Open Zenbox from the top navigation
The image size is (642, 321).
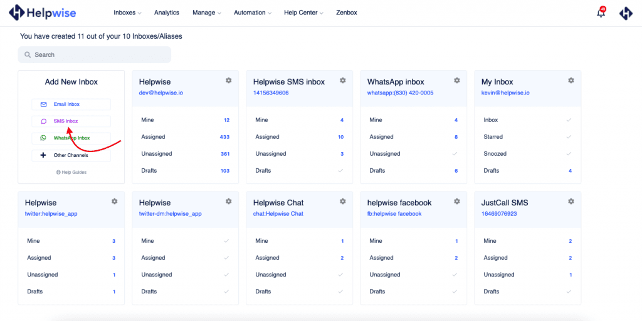(346, 13)
